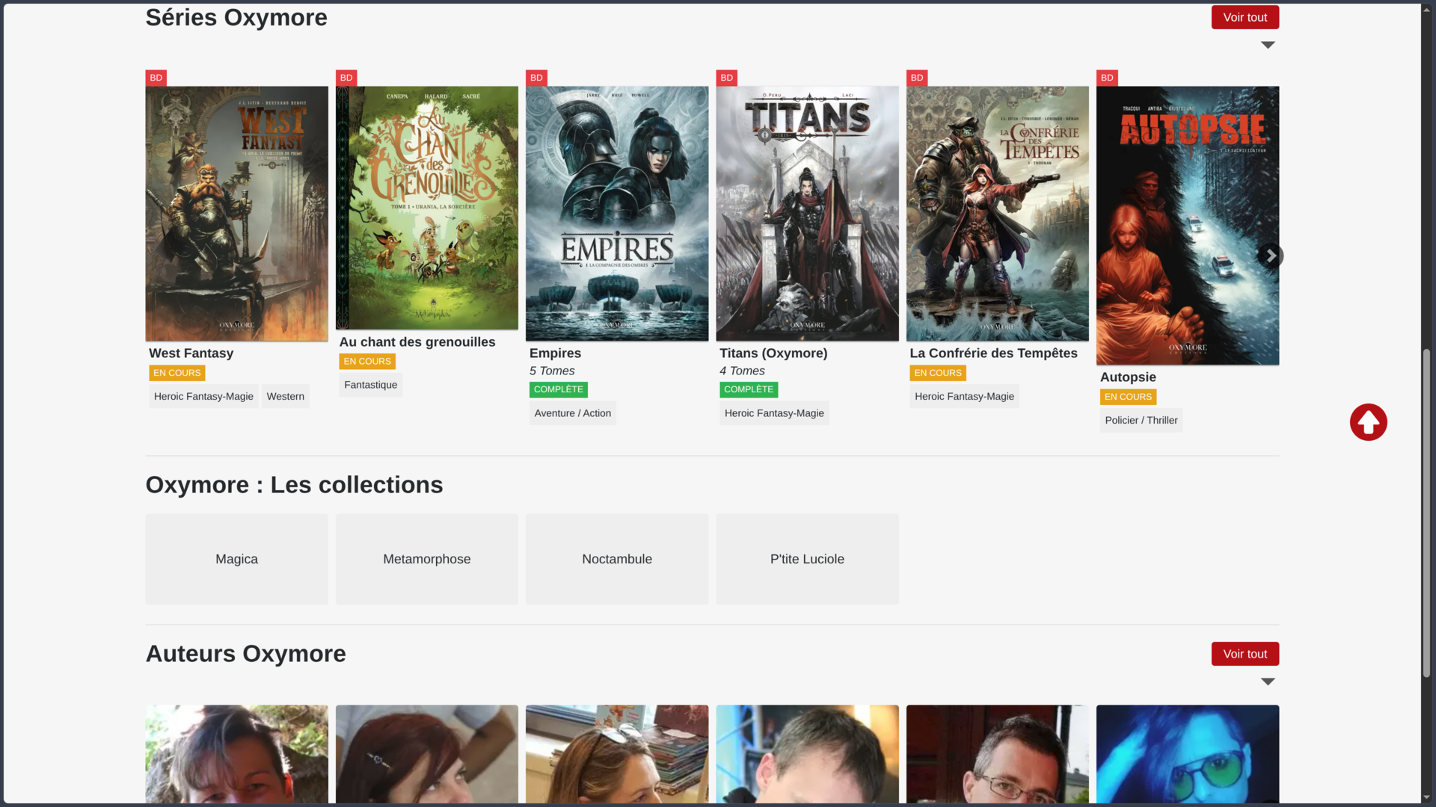The width and height of the screenshot is (1436, 807).
Task: Open the first author photo thumbnail
Action: coord(236,755)
